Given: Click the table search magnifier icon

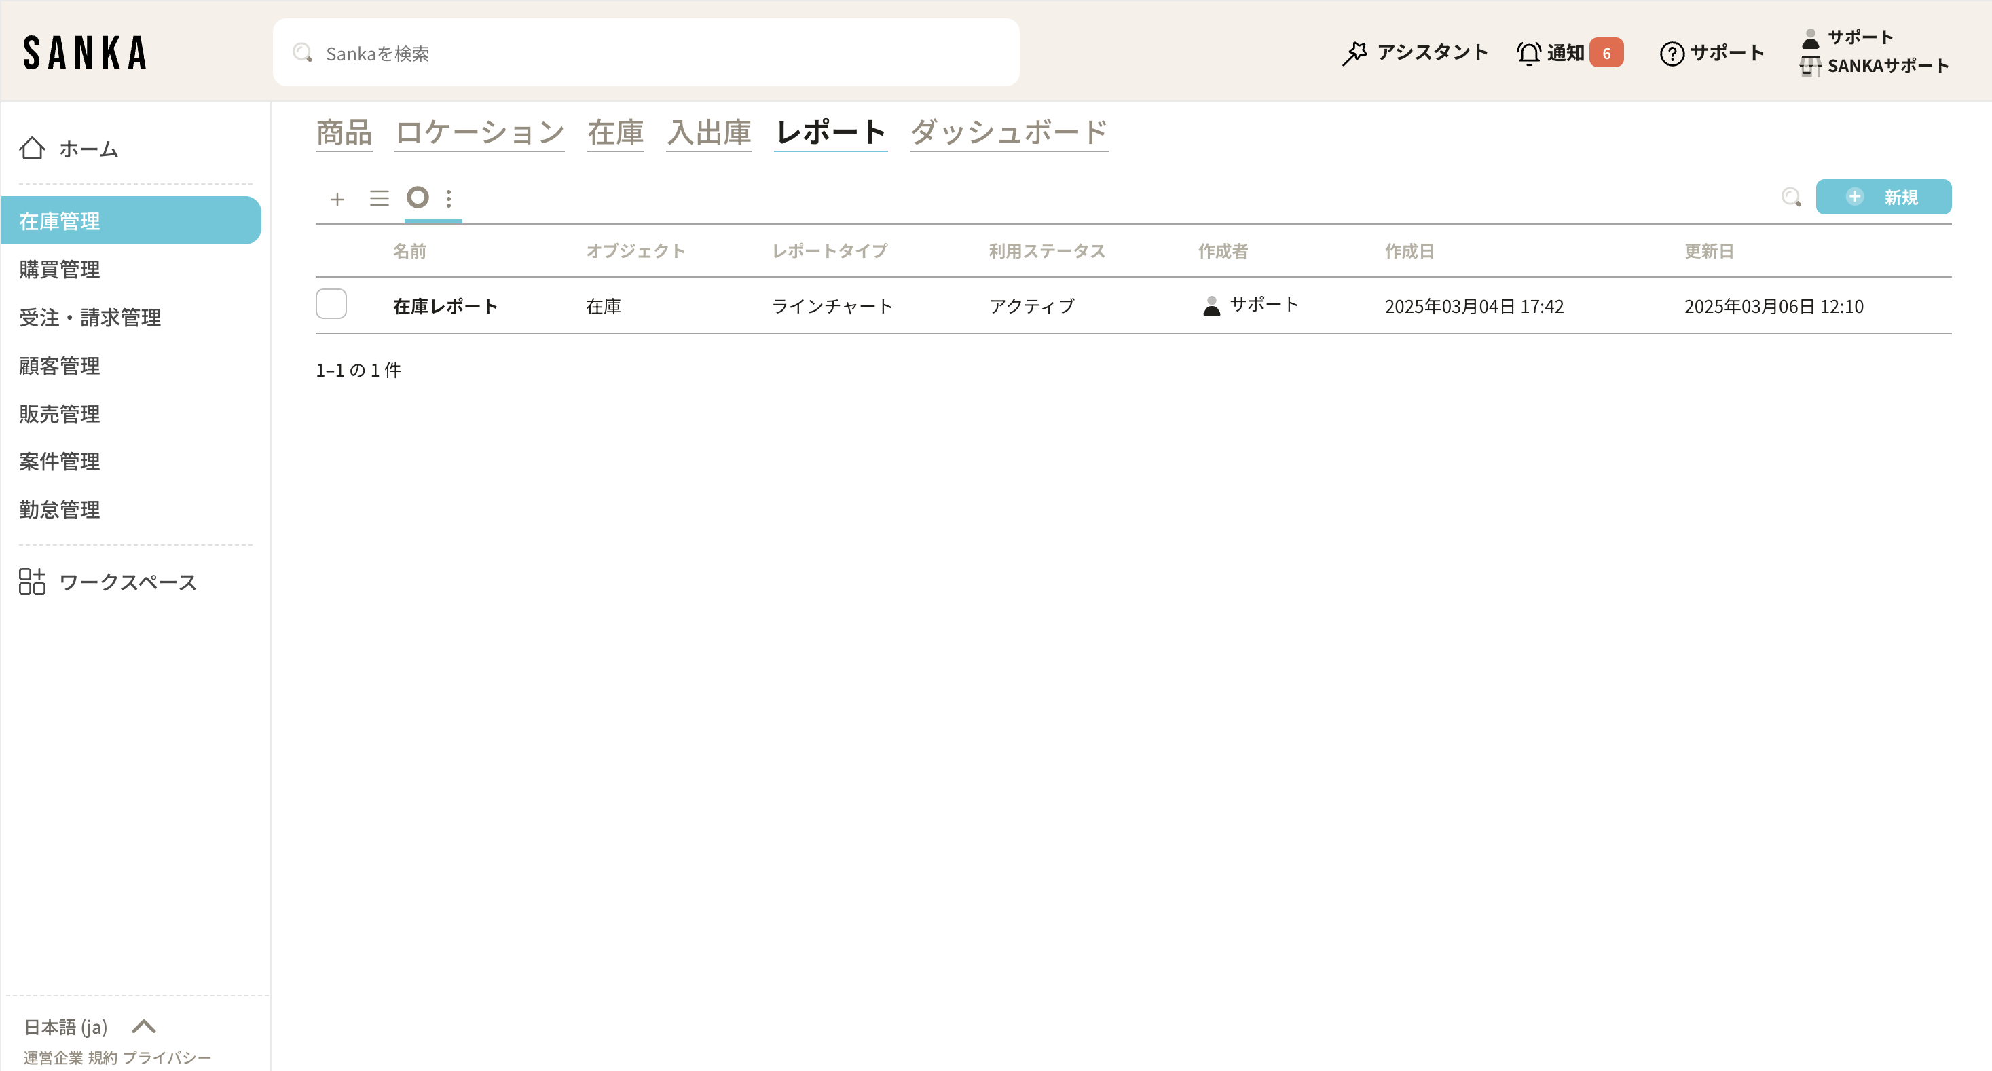Looking at the screenshot, I should [1791, 198].
